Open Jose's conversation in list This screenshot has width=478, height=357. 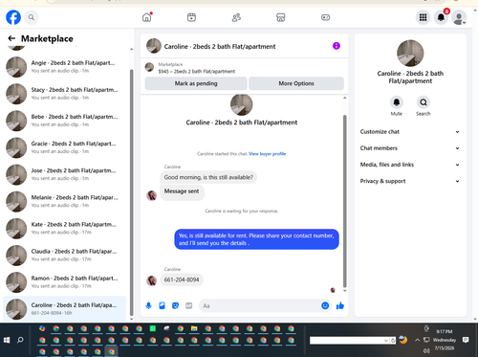[x=65, y=174]
